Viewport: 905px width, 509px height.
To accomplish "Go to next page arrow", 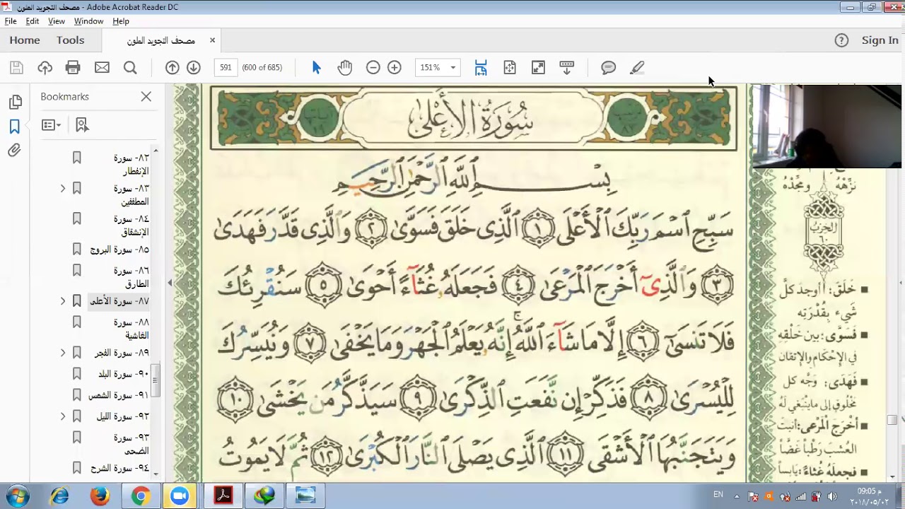I will 194,68.
